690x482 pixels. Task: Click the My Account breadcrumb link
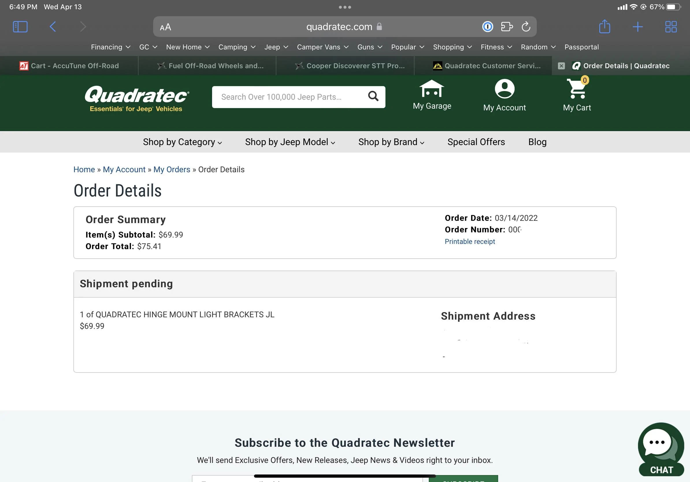(x=124, y=170)
